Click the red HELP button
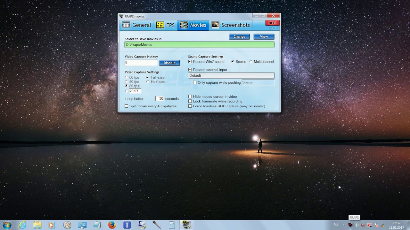 coord(272,23)
